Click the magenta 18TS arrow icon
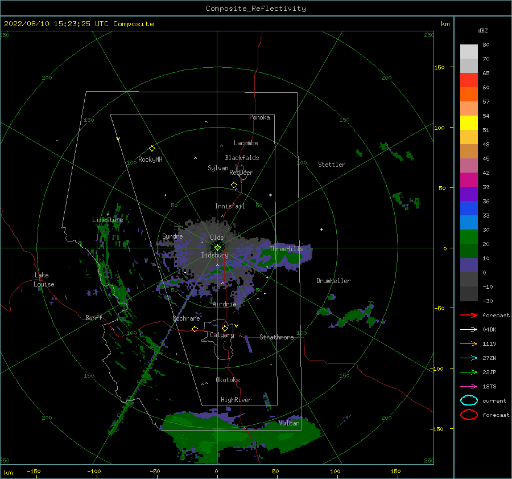Image resolution: width=512 pixels, height=479 pixels. coord(469,387)
